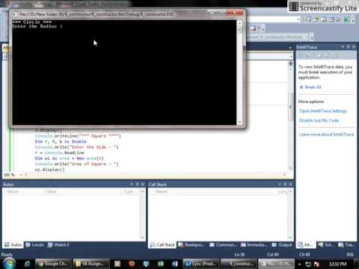Toggle auto-hide pin on Autos panel
359x269 pixels.
point(137,184)
